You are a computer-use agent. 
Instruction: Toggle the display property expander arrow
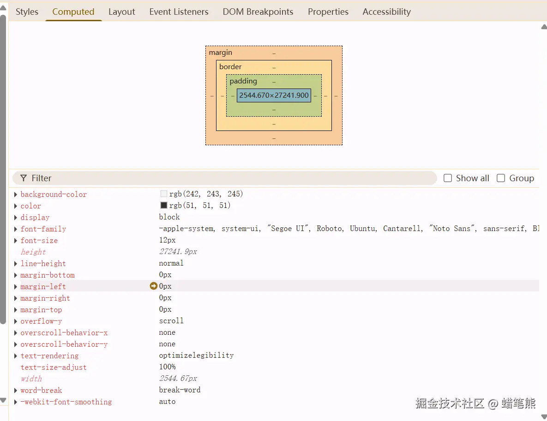tap(16, 217)
